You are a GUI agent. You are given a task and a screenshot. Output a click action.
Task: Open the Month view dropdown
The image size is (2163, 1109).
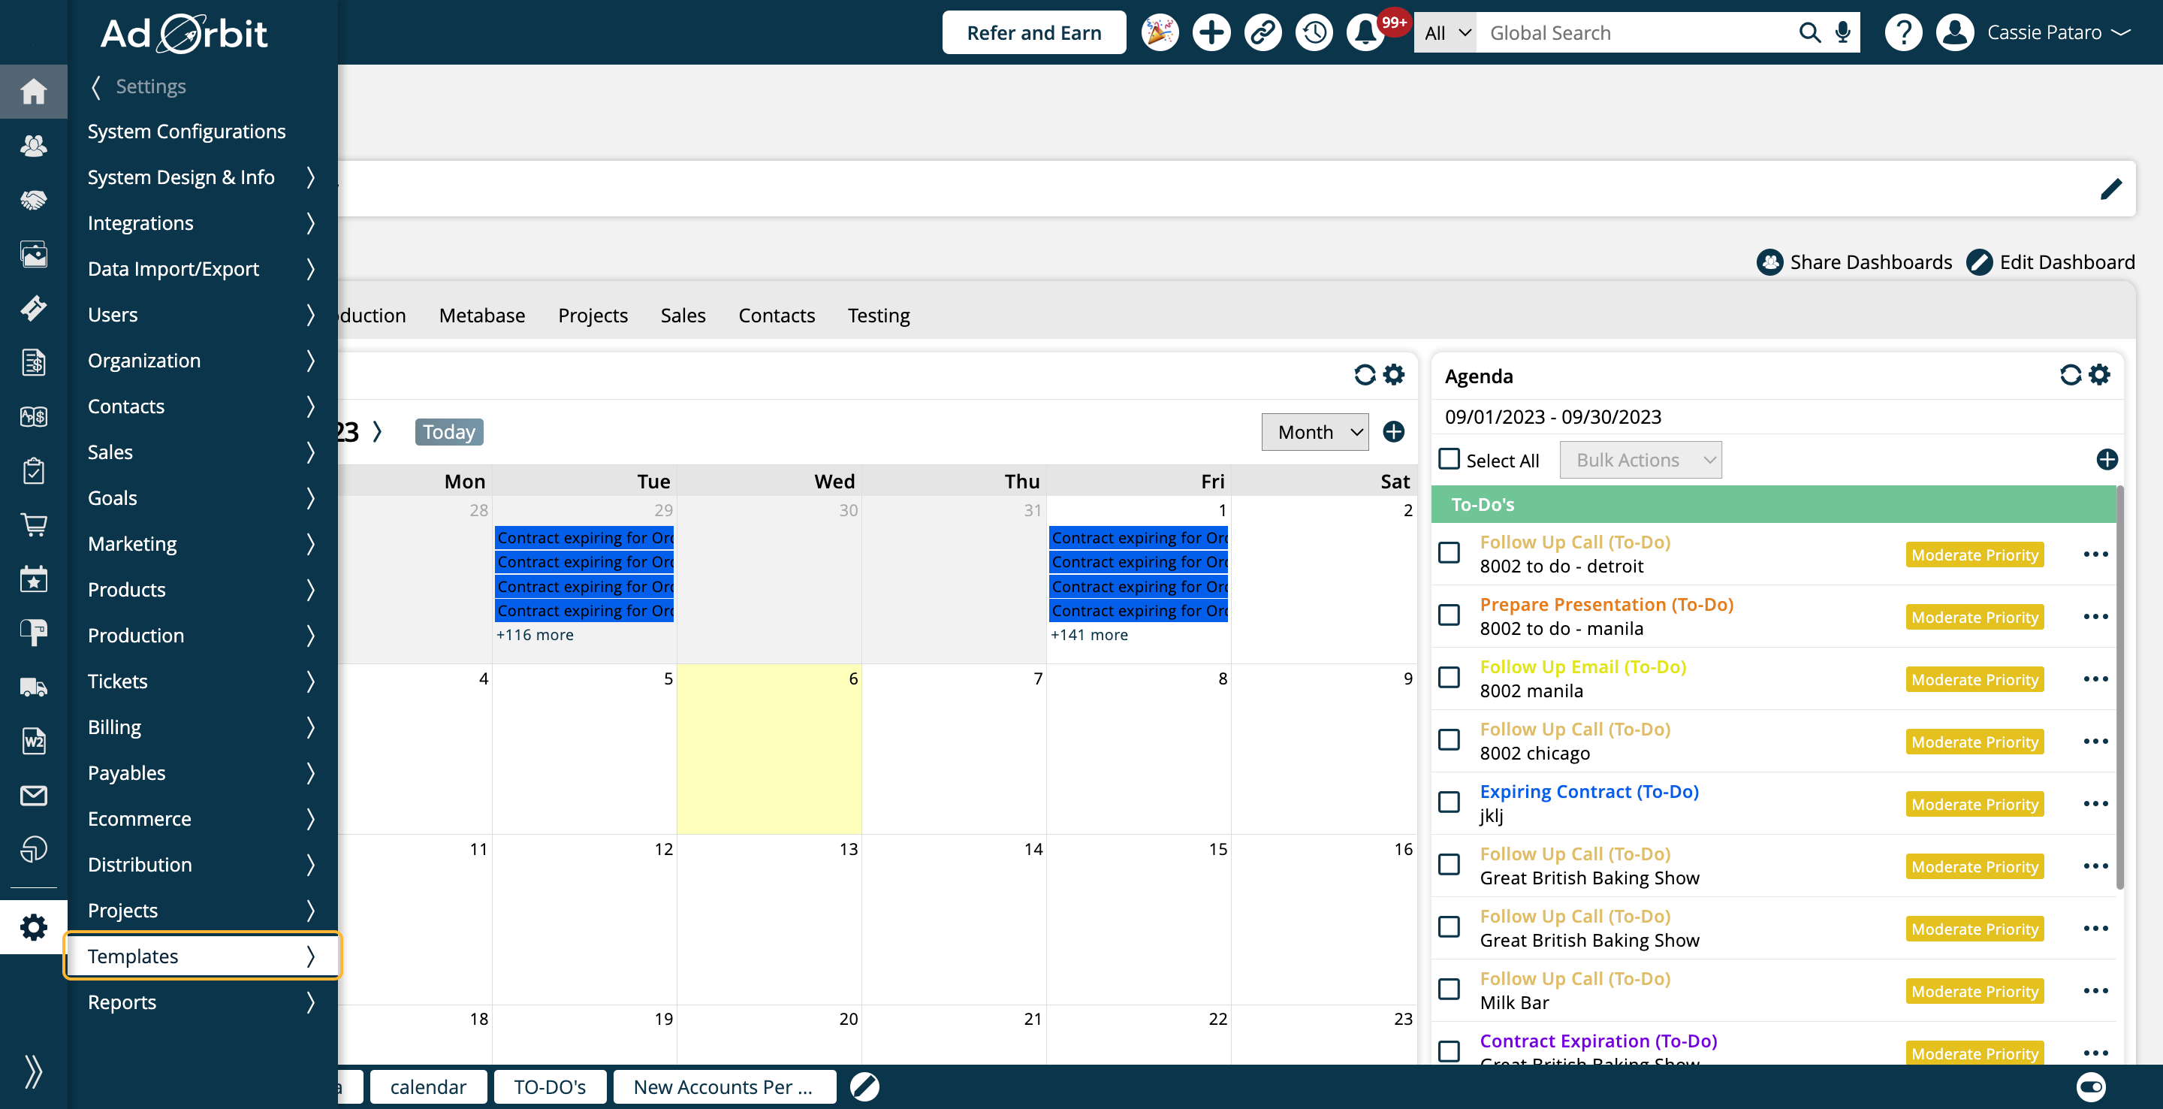tap(1315, 432)
